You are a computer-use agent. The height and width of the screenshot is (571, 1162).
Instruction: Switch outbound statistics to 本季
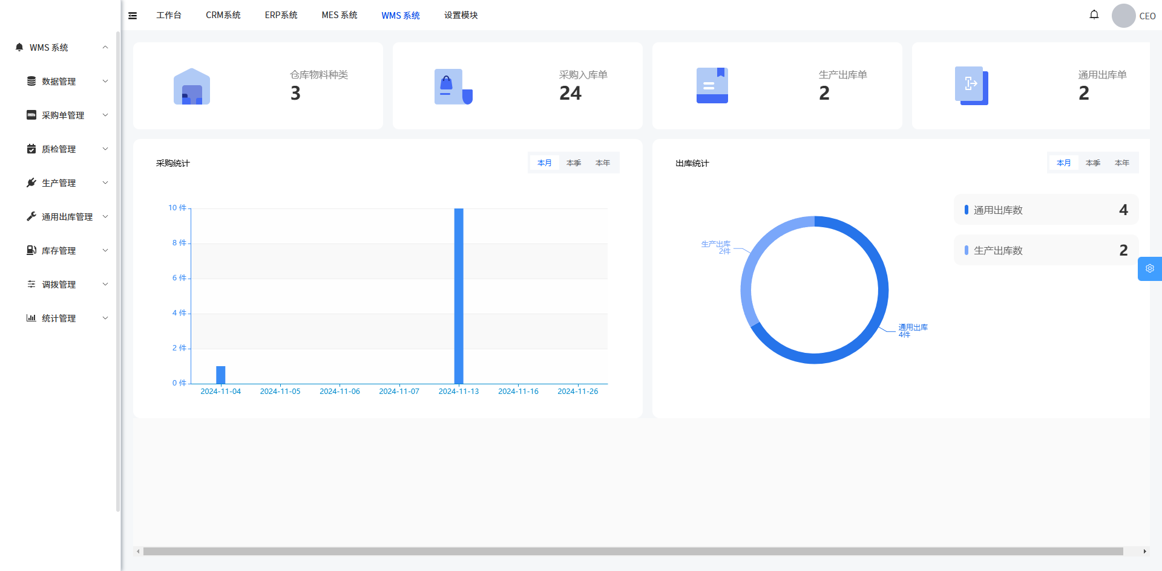coord(1092,163)
